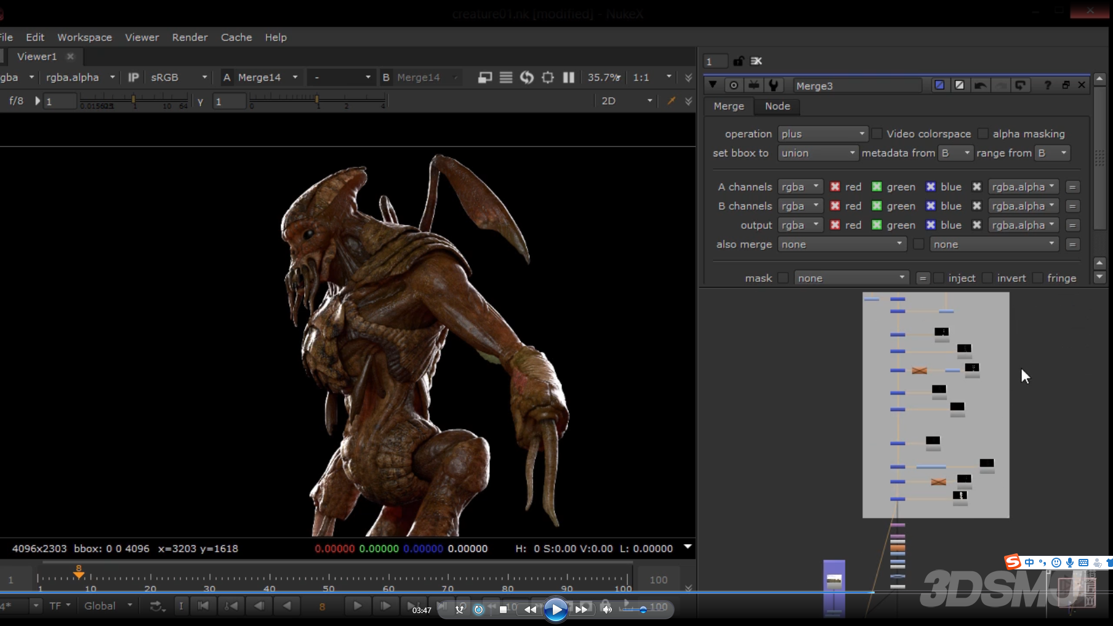Open the sRGB colorspace dropdown
The image size is (1113, 626).
pyautogui.click(x=179, y=78)
